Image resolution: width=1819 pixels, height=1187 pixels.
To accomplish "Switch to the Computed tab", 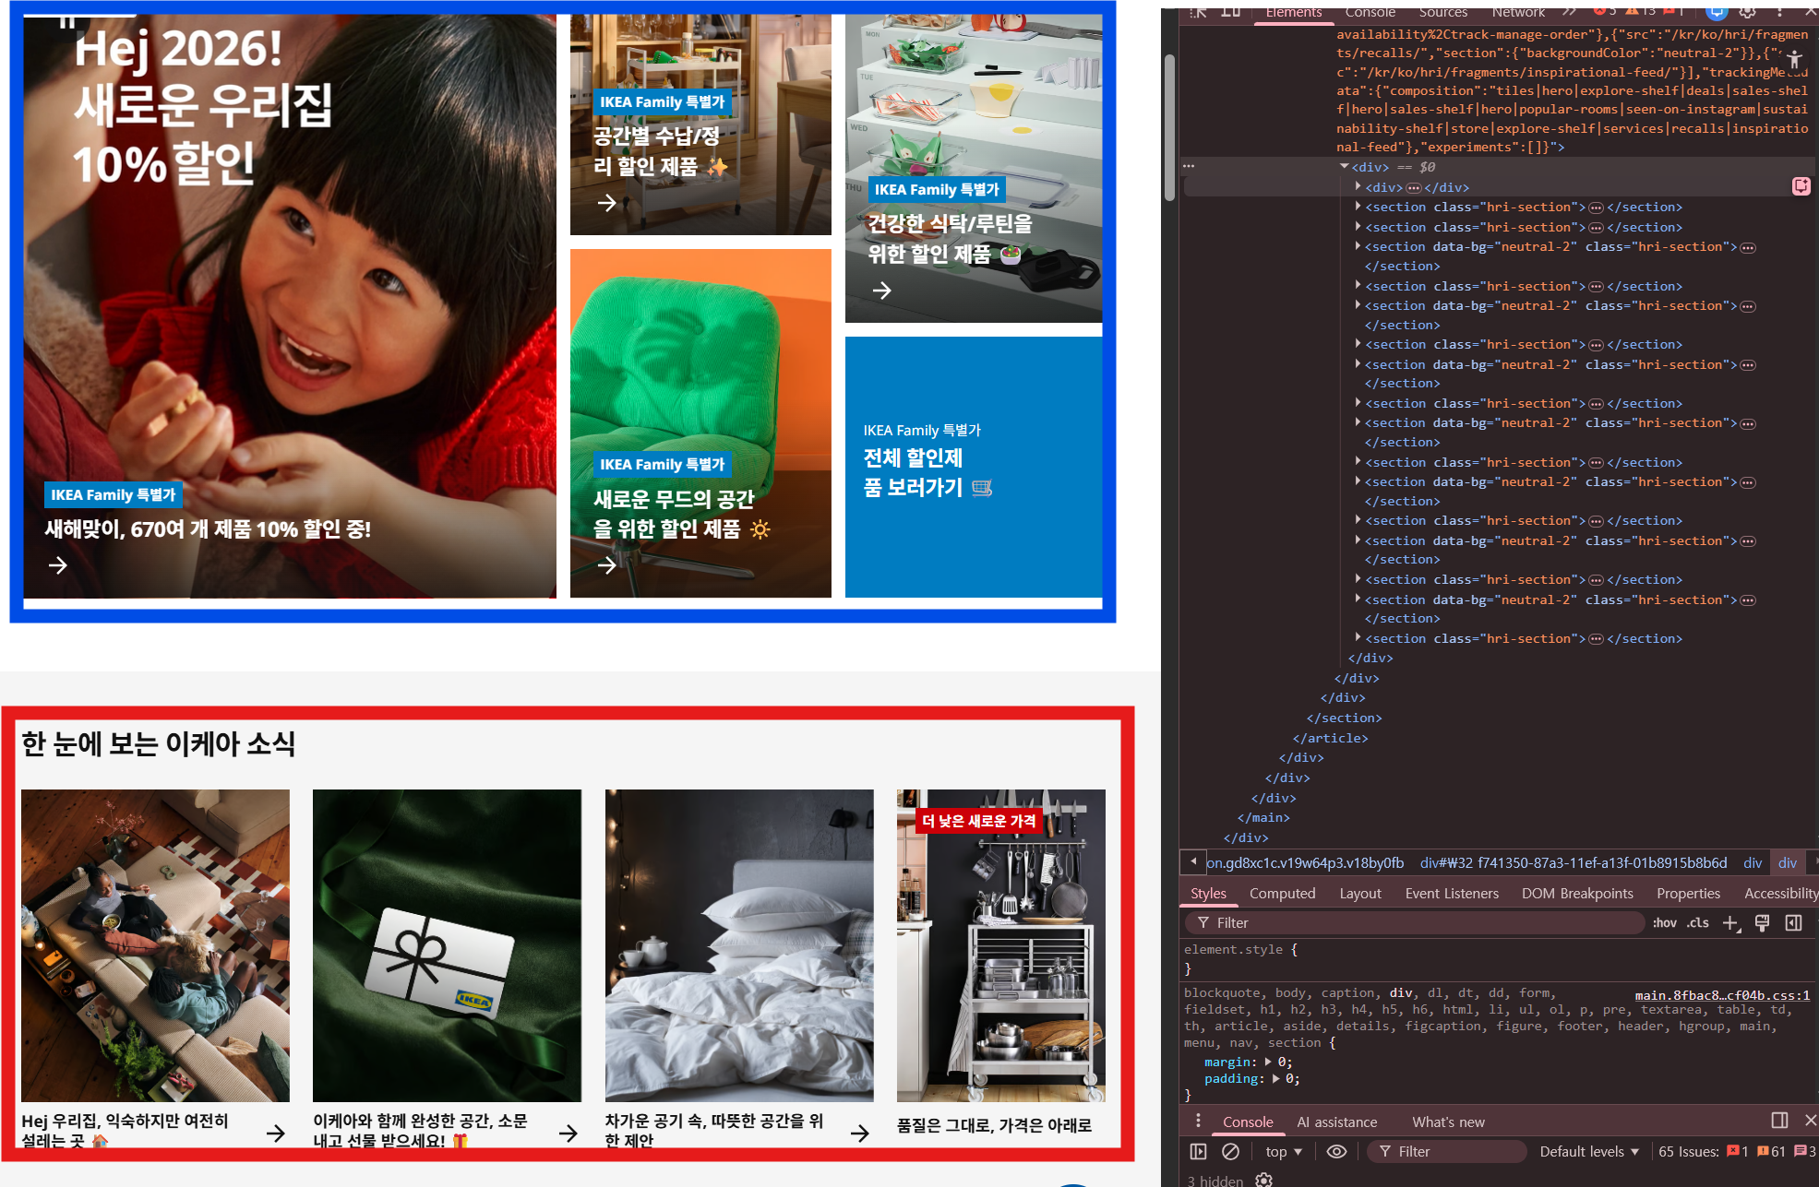I will tap(1282, 893).
